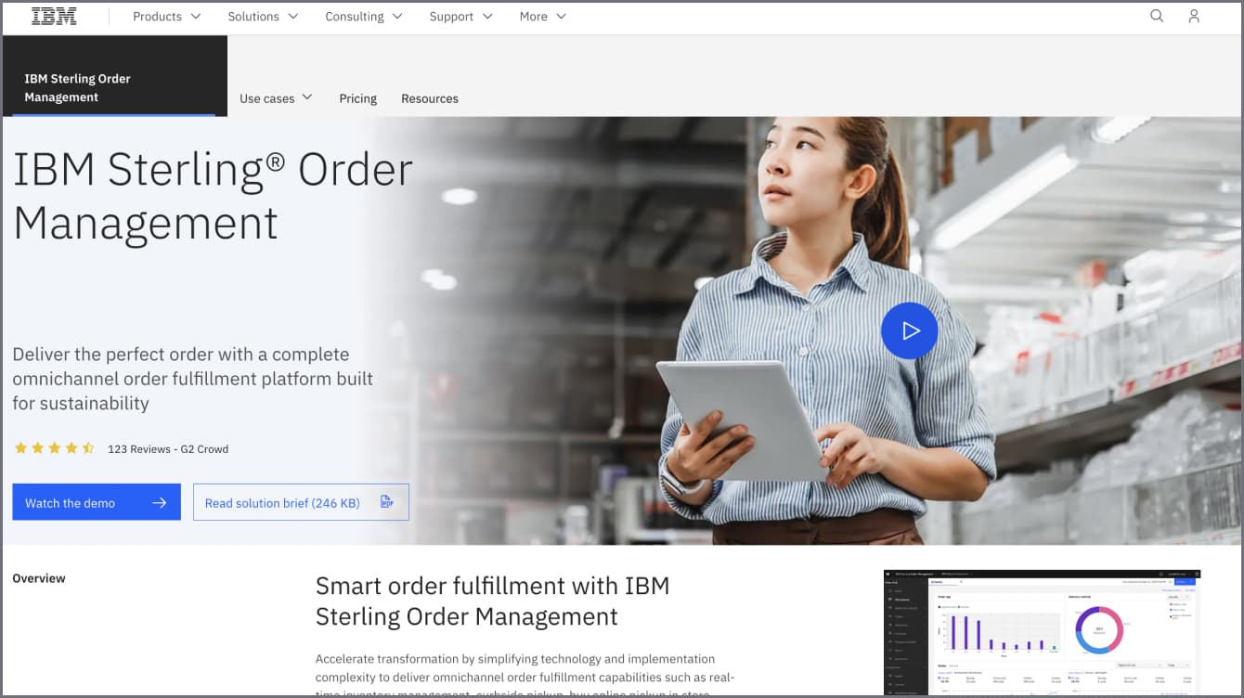Open the dashboard screenshot thumbnail

click(1042, 631)
